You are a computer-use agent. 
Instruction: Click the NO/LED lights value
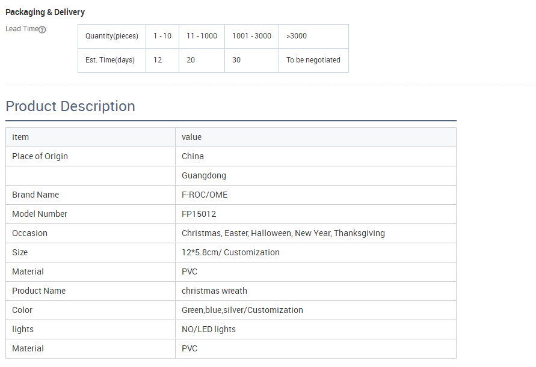tap(209, 329)
